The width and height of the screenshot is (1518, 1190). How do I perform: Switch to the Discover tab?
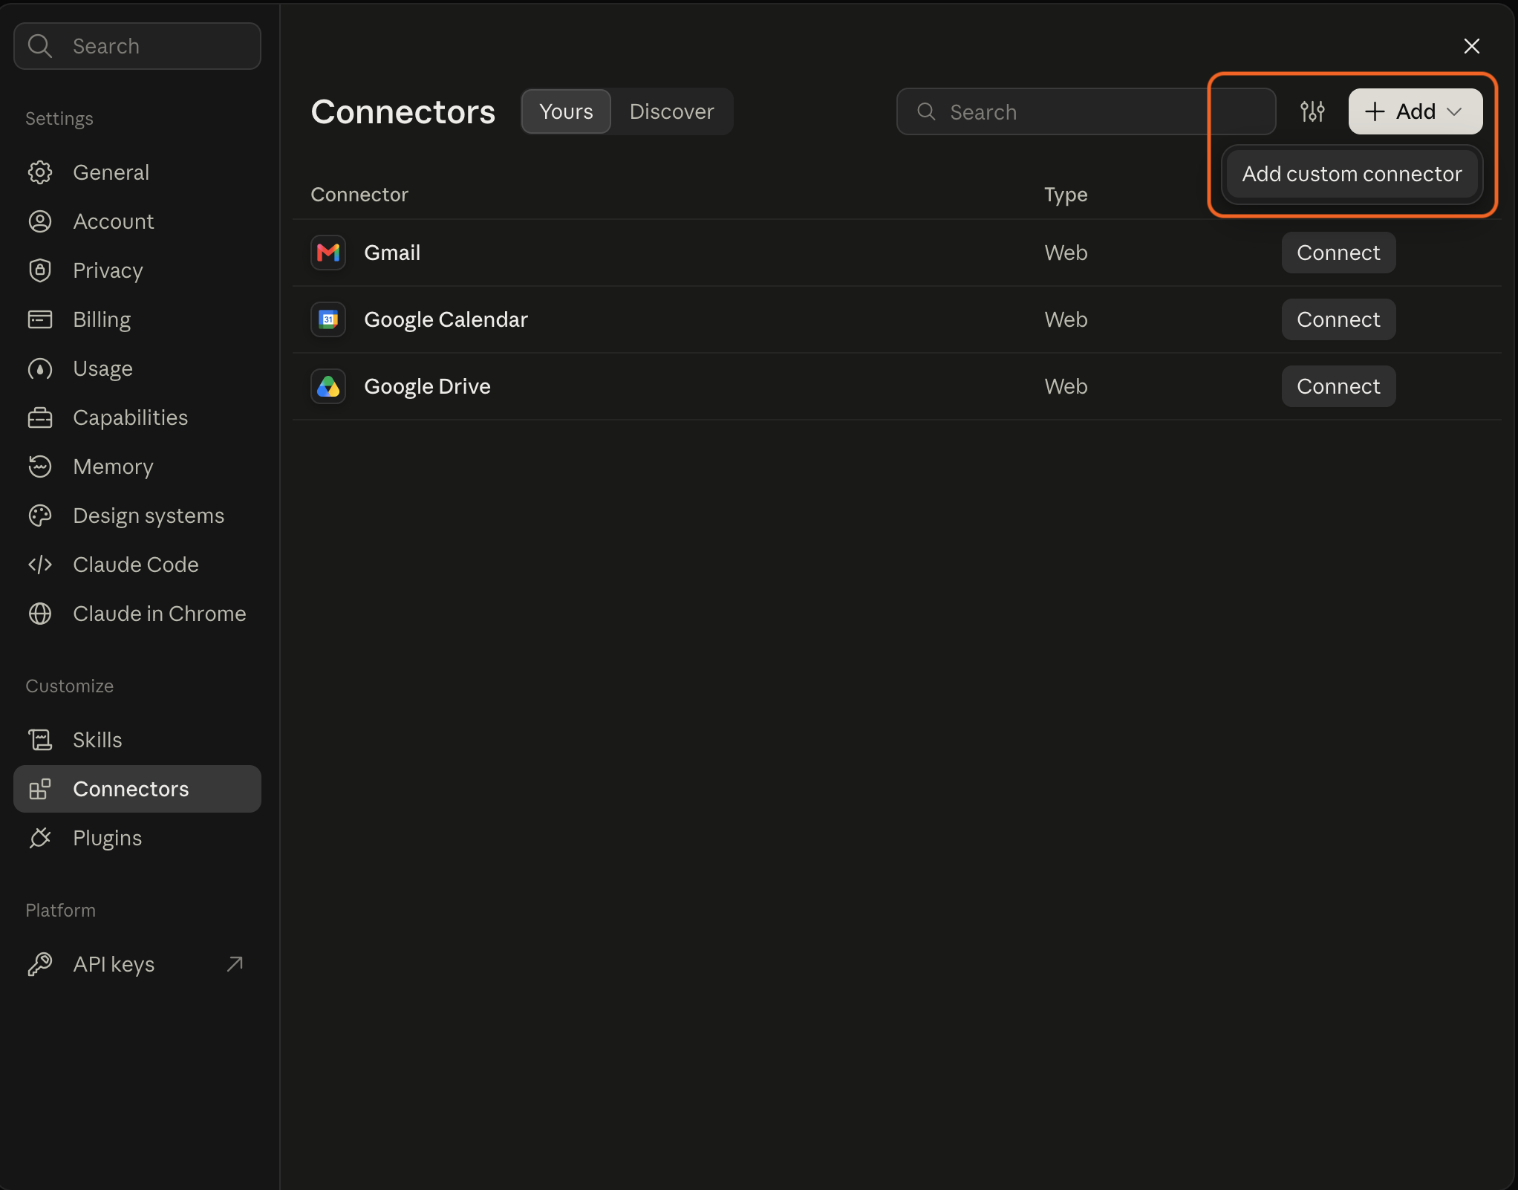pyautogui.click(x=671, y=111)
